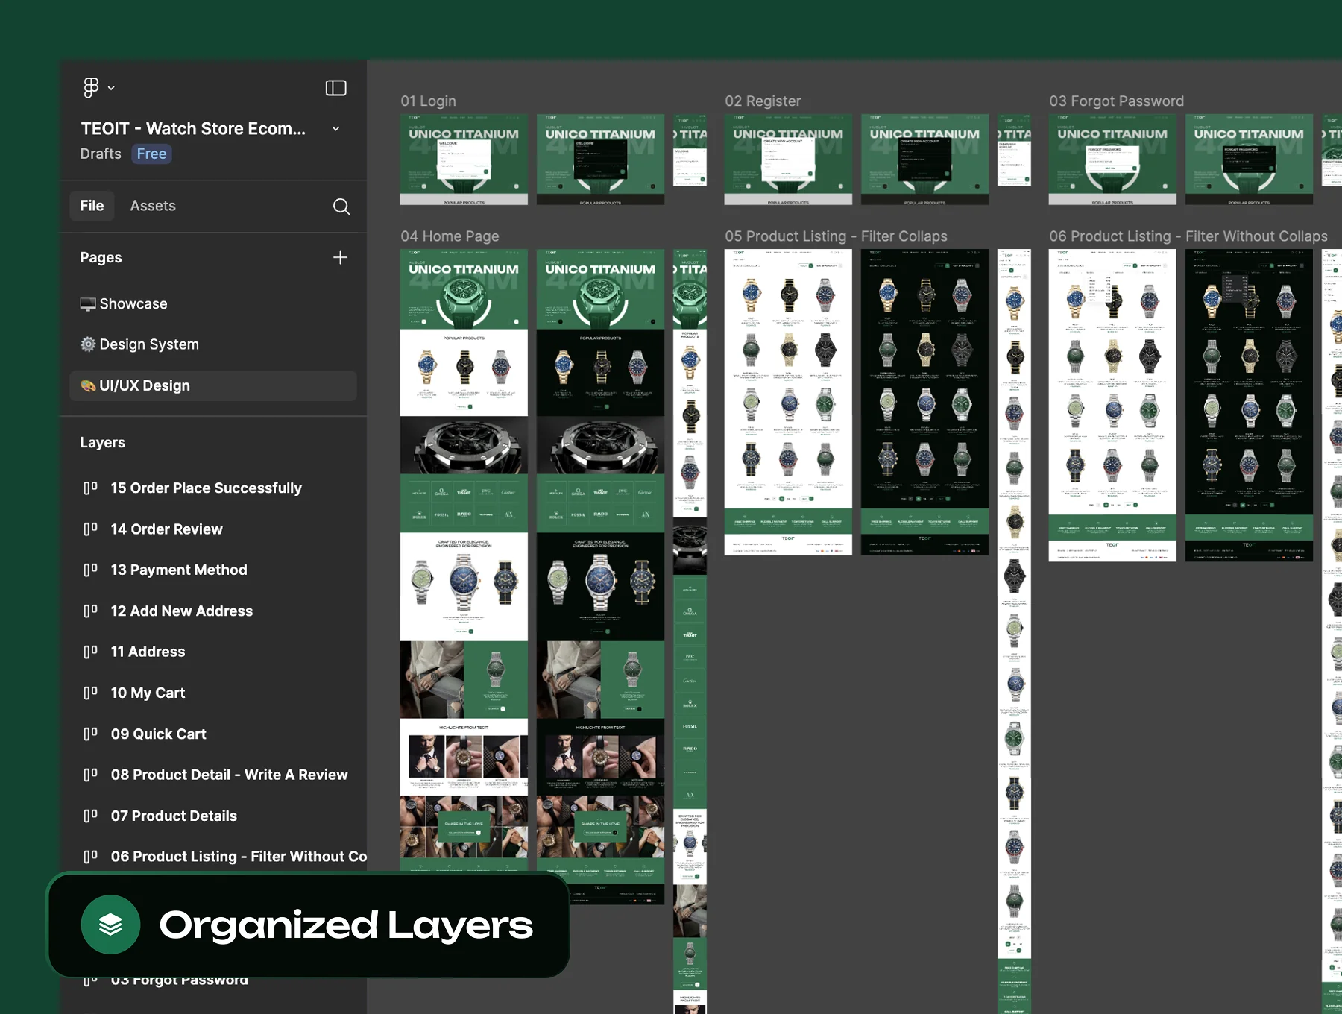Select the 13 Payment Method layer
Screen dimensions: 1342x1014
[x=179, y=570]
